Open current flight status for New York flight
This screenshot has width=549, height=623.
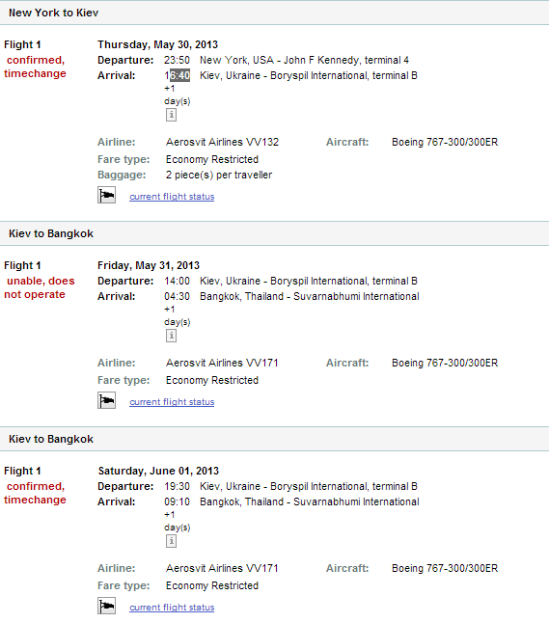click(172, 197)
